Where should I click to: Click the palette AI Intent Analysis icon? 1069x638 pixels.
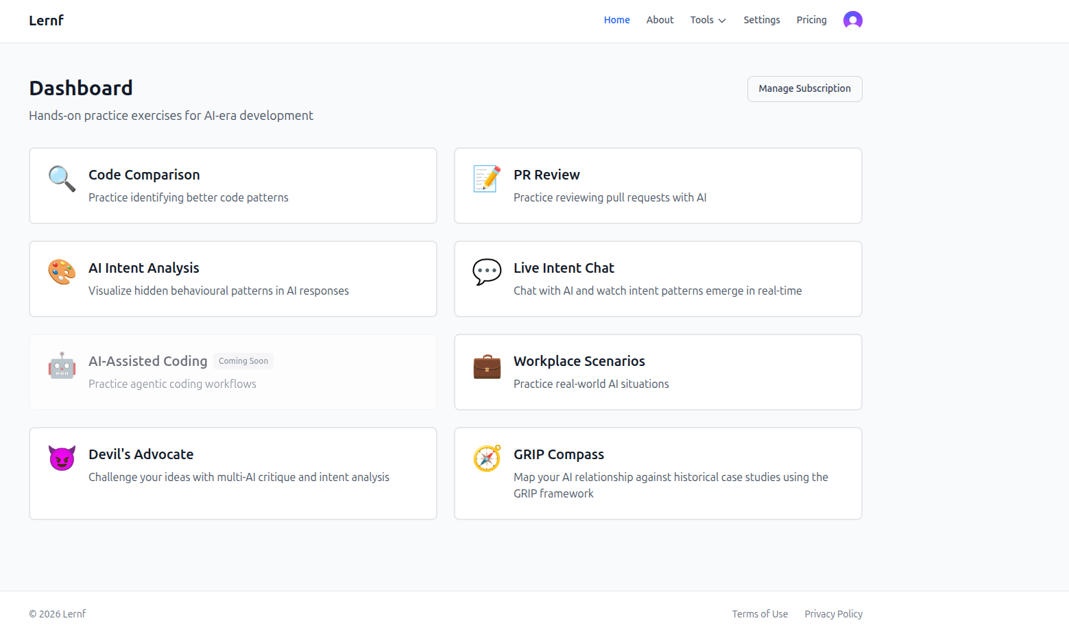pyautogui.click(x=62, y=272)
